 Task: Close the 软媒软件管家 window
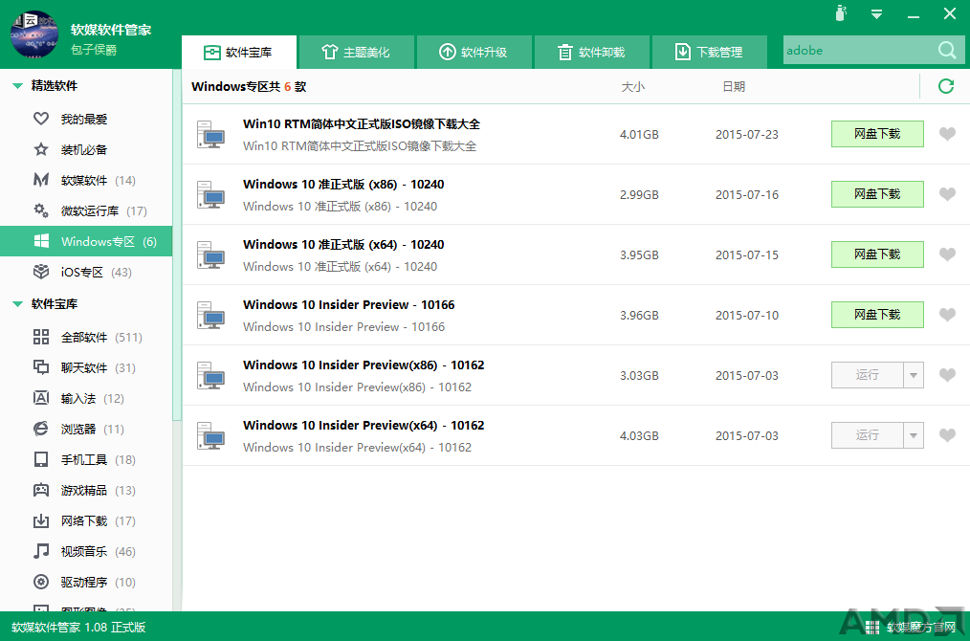coord(950,13)
